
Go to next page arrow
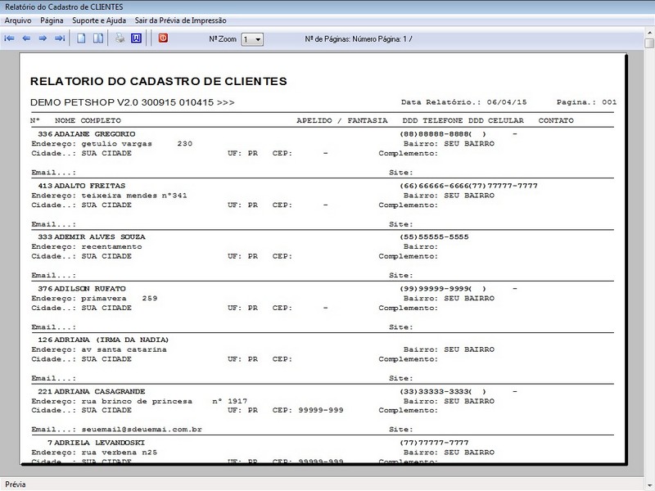(x=43, y=38)
